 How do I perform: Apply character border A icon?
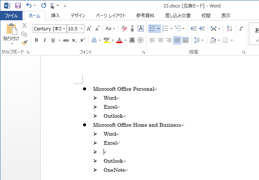[141, 28]
